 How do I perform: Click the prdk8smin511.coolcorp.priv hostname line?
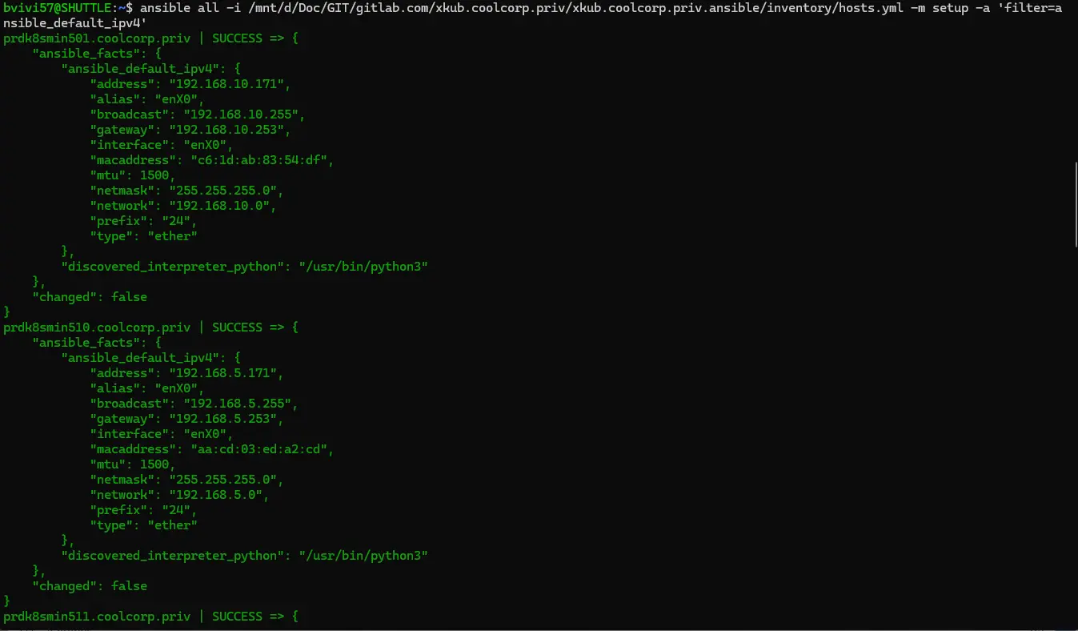click(151, 617)
